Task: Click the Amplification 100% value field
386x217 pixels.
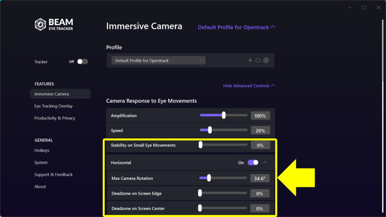Action: (x=260, y=116)
